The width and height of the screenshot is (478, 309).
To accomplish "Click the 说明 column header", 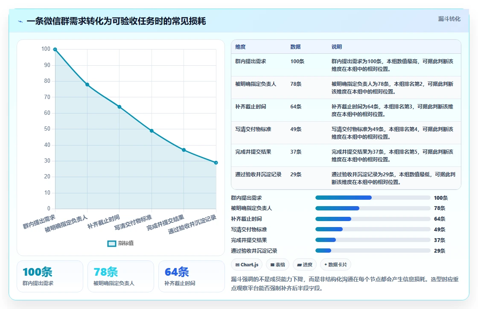I will click(x=337, y=47).
